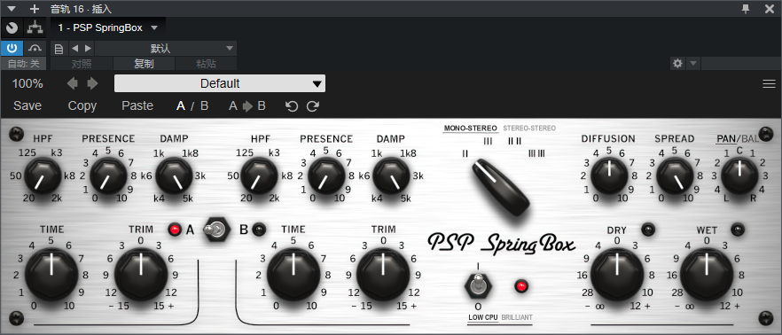Viewport: 782px width, 335px height.
Task: Open the routing/channel tree icon
Action: (x=35, y=28)
